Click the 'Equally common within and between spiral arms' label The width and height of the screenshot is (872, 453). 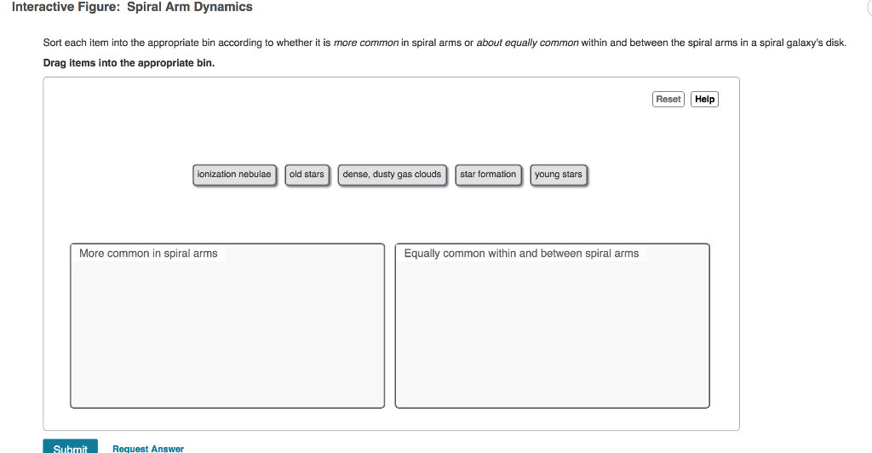pos(521,254)
